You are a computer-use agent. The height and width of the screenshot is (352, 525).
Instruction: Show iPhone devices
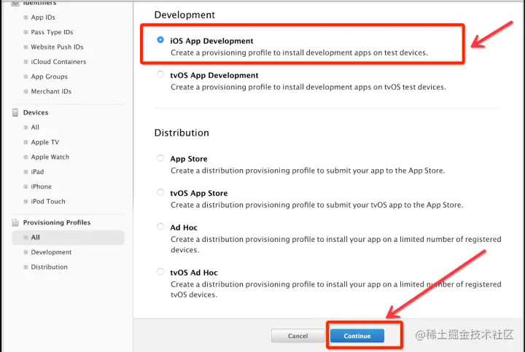tap(41, 187)
